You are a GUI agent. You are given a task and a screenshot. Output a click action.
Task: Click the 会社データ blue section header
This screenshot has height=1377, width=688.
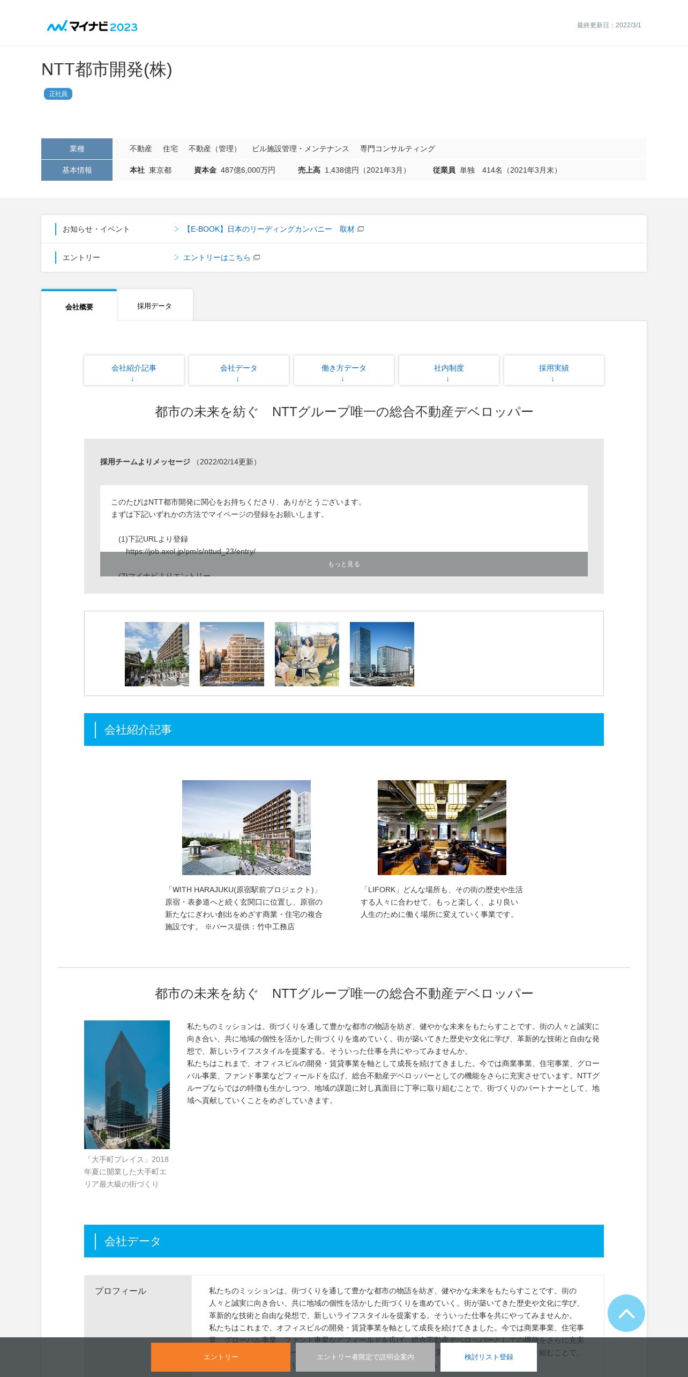pyautogui.click(x=344, y=1241)
